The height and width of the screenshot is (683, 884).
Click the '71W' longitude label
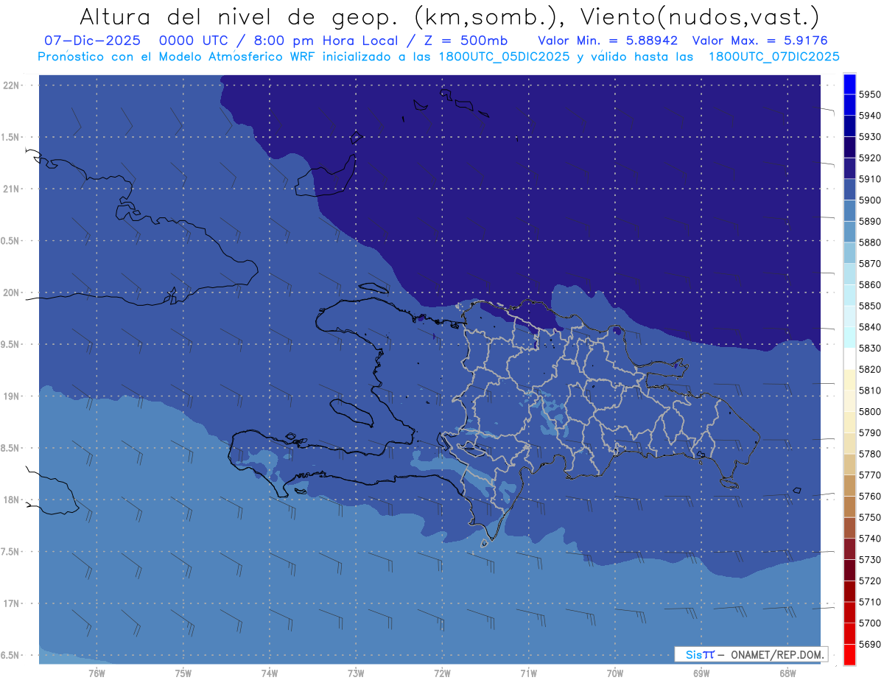tap(528, 673)
